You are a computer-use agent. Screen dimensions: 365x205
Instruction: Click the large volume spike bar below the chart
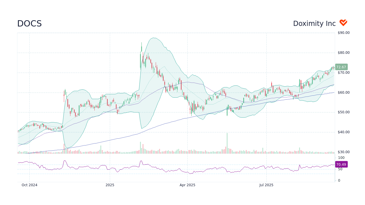[x=227, y=142]
